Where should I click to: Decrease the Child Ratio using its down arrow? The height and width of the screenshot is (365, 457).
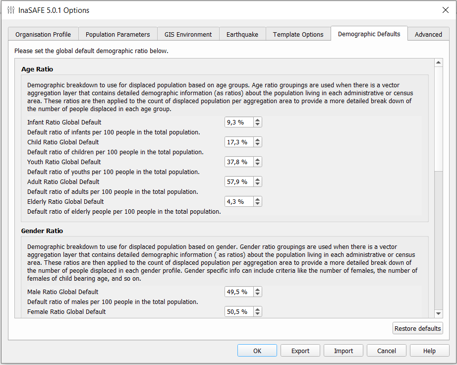click(x=257, y=144)
